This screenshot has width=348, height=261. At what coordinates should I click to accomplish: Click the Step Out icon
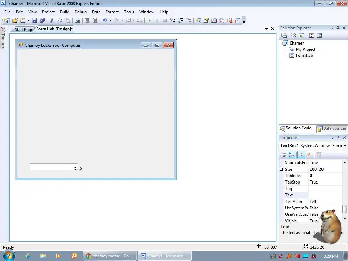188,20
